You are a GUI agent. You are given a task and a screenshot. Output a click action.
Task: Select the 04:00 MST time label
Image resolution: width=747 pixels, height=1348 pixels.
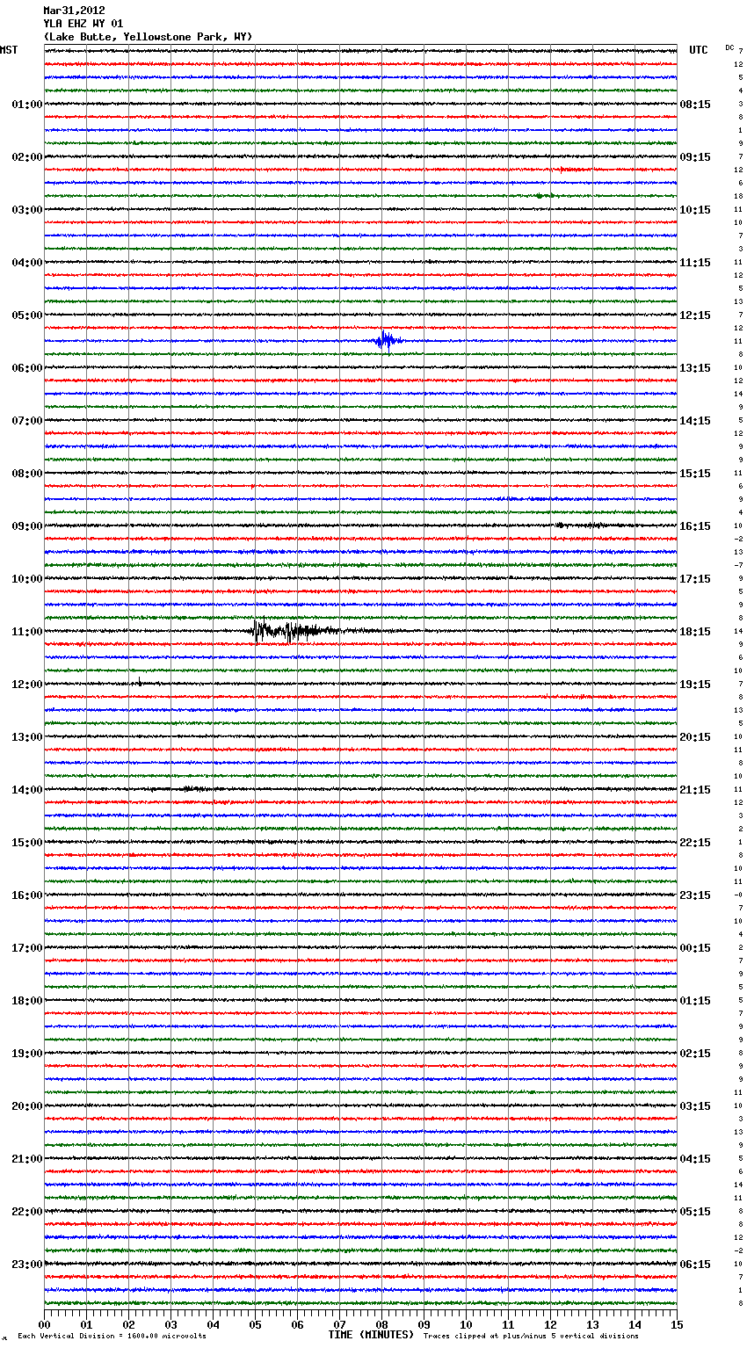(x=27, y=263)
